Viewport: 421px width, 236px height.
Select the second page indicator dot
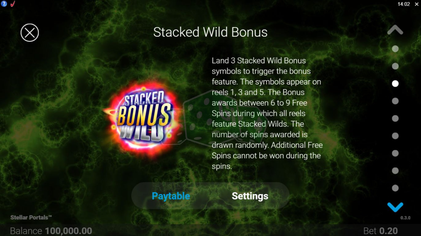(395, 66)
